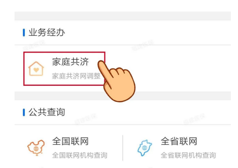The width and height of the screenshot is (238, 168).
Task: Click the gray separator band above 业务经办
Action: 123,16
